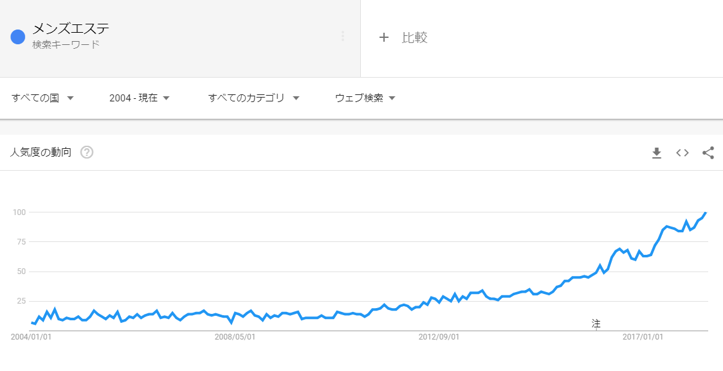This screenshot has height=371, width=723.
Task: Click the 比較 add comparison field
Action: [542, 38]
